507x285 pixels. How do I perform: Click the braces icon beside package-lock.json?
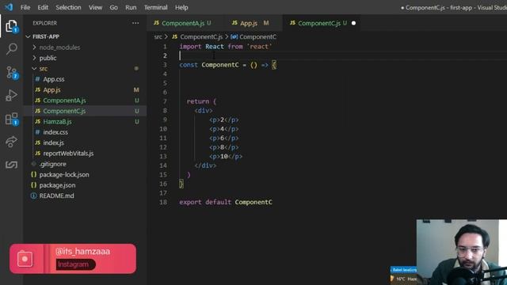click(x=33, y=174)
